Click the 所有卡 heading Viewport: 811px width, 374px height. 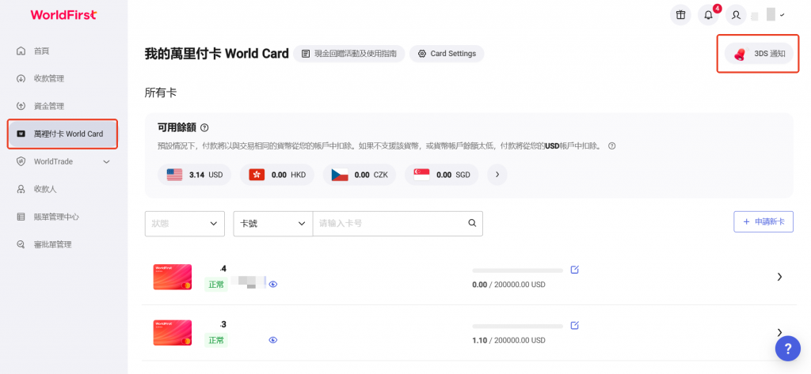(x=160, y=93)
